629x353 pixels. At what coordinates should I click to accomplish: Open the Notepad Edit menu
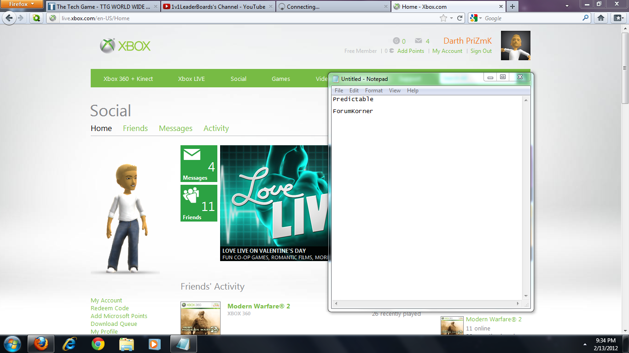click(x=354, y=91)
